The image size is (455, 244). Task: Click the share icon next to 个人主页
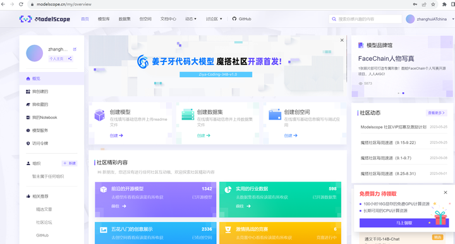pos(70,59)
